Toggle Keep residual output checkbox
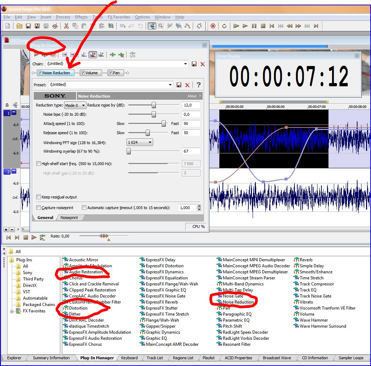The height and width of the screenshot is (366, 371). point(38,197)
